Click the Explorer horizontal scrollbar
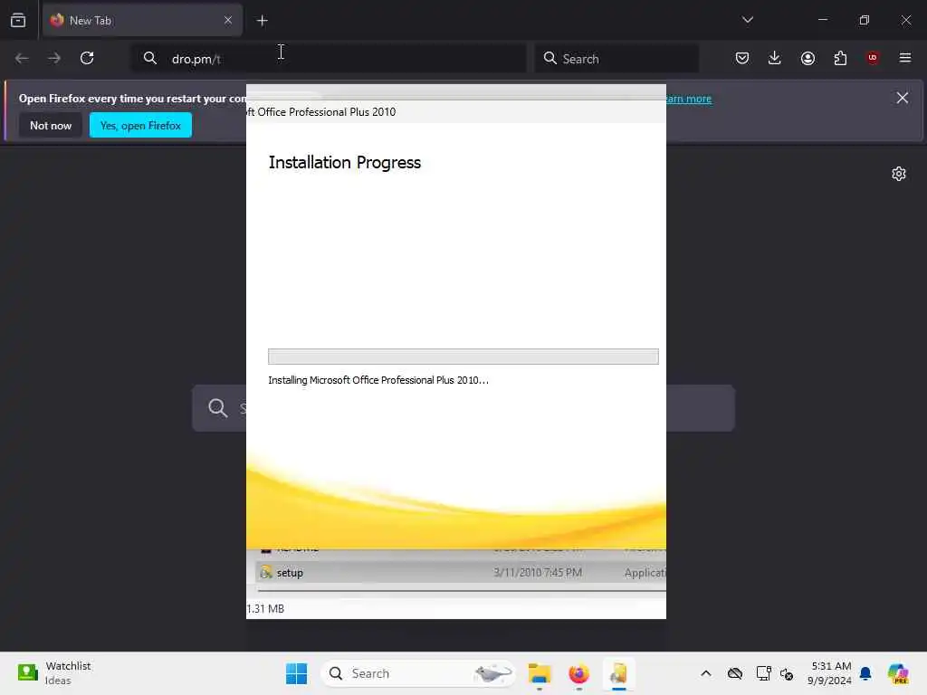Viewport: 927px width, 695px height. coord(461,590)
